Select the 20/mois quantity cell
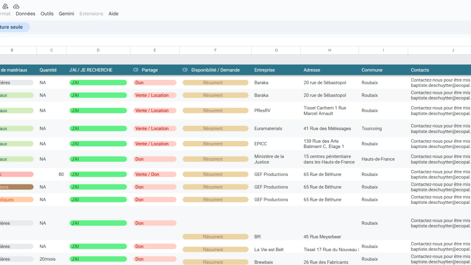This screenshot has width=471, height=265. (52, 259)
